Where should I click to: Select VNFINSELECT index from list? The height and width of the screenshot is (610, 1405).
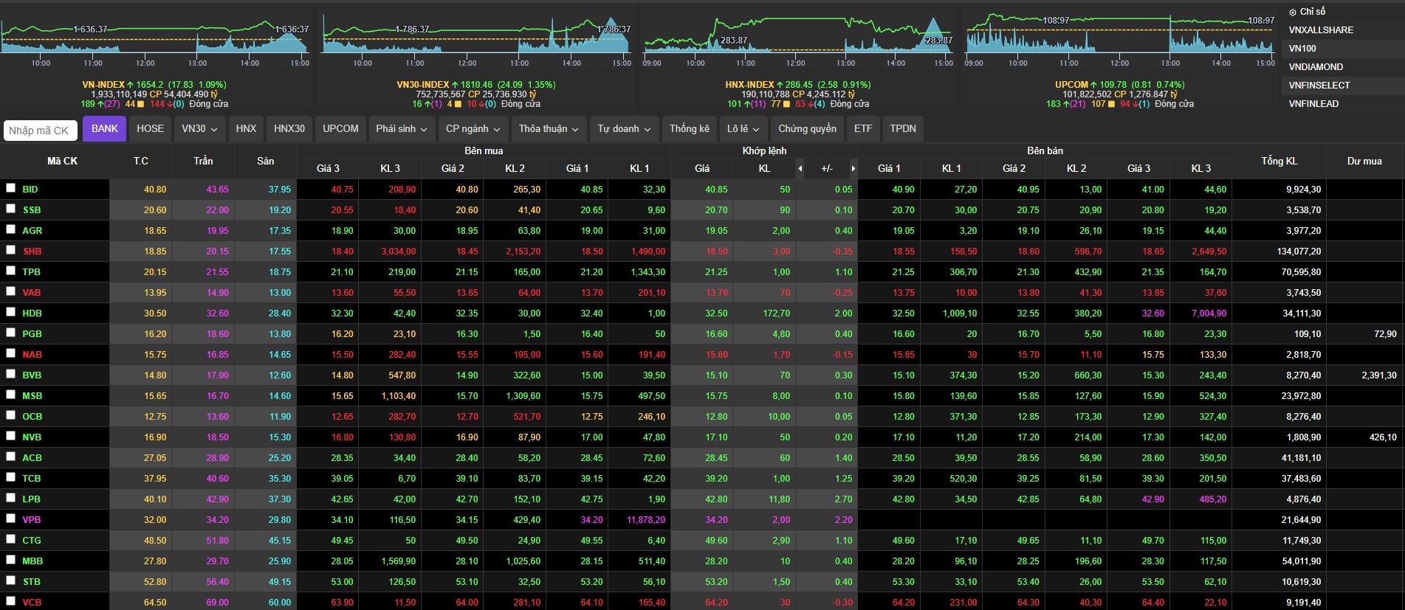pyautogui.click(x=1319, y=86)
